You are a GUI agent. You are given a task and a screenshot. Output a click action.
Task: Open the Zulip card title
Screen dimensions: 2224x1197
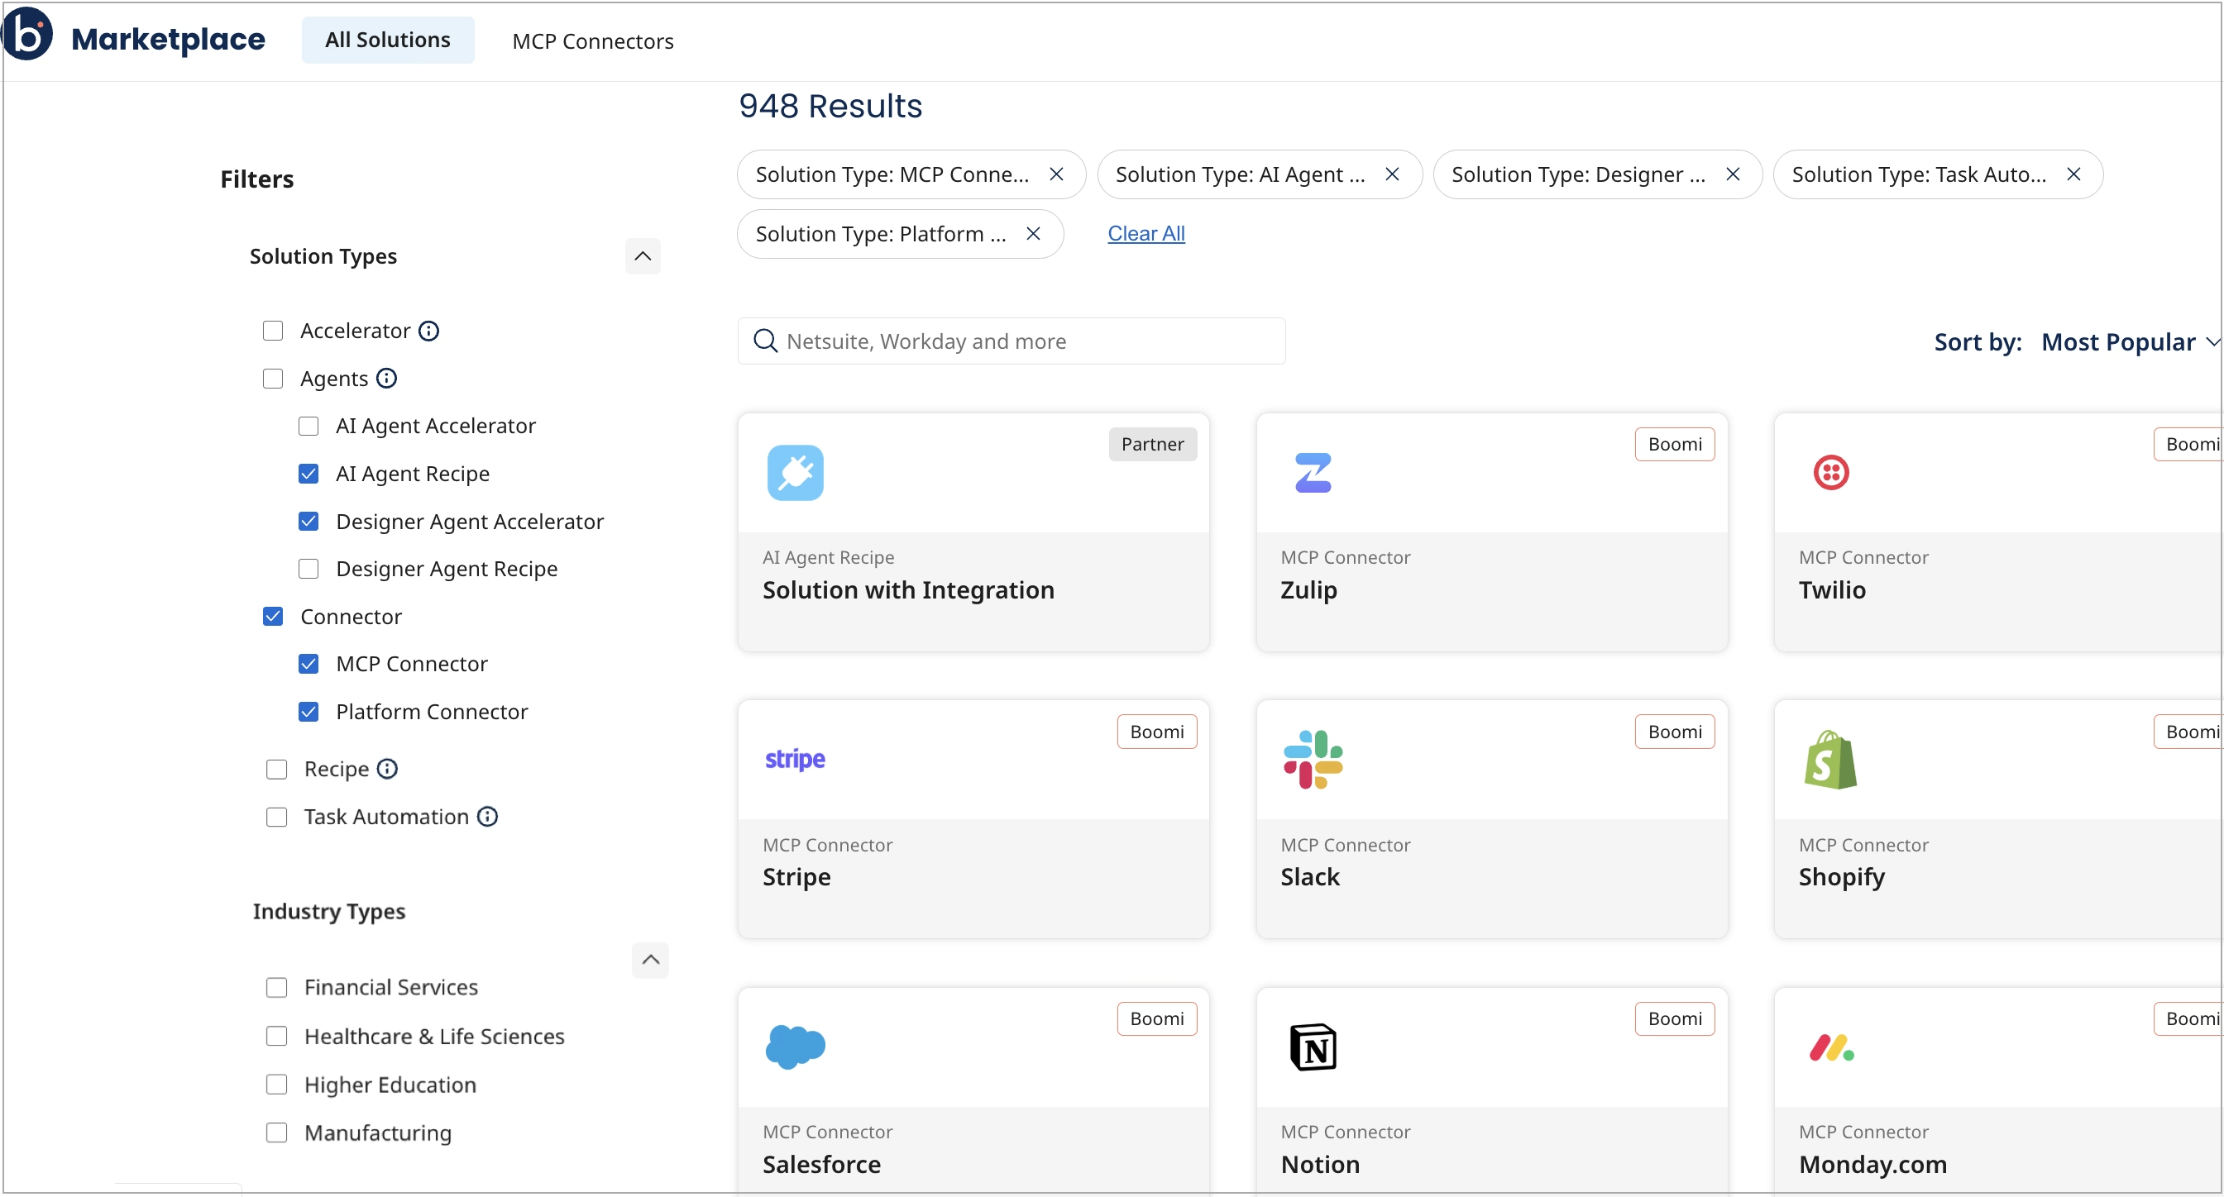[1308, 589]
